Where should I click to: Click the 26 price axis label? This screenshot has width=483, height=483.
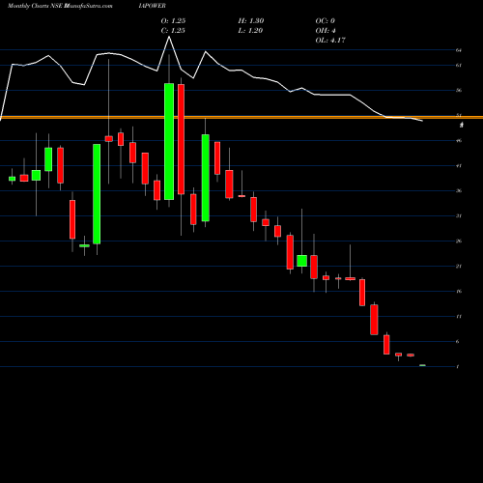[x=459, y=241]
